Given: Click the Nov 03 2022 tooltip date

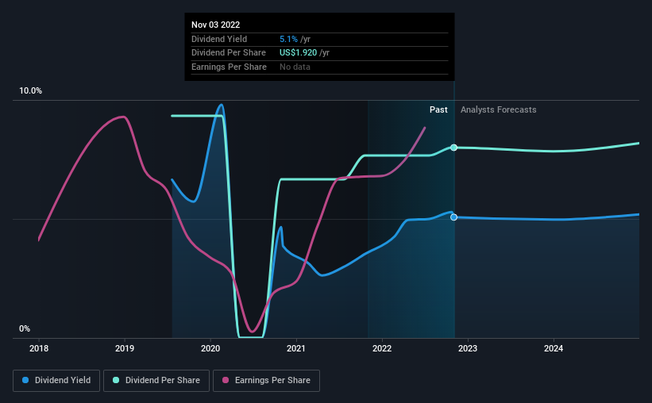Looking at the screenshot, I should 215,25.
